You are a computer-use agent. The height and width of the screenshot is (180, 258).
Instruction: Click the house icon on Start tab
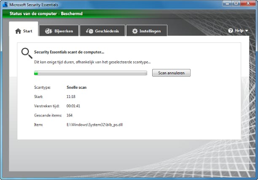tap(18, 31)
